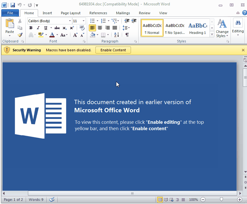Apply superscript formatting
This screenshot has height=204, width=247.
(72, 28)
